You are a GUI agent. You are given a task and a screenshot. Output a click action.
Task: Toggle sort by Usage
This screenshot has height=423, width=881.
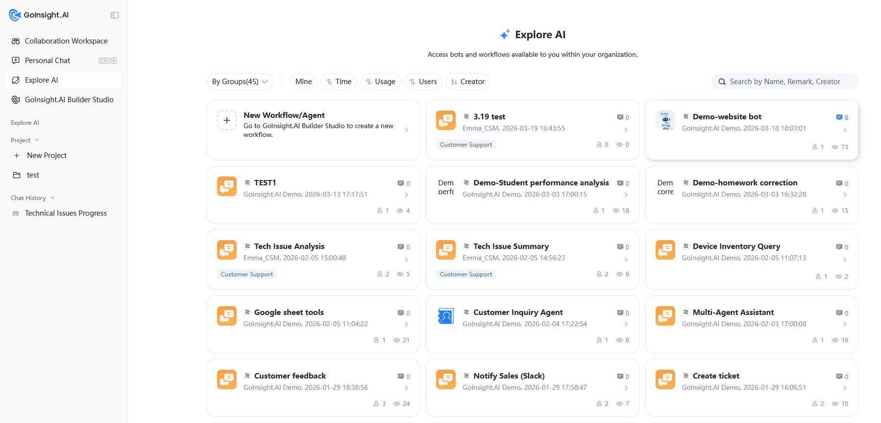click(x=380, y=82)
